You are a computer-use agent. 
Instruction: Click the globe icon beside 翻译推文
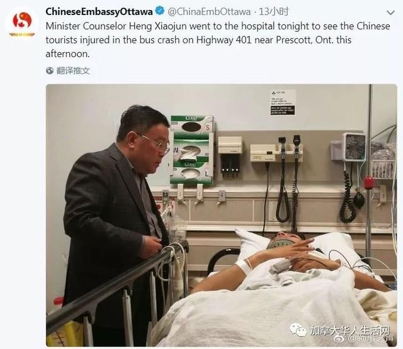point(50,70)
